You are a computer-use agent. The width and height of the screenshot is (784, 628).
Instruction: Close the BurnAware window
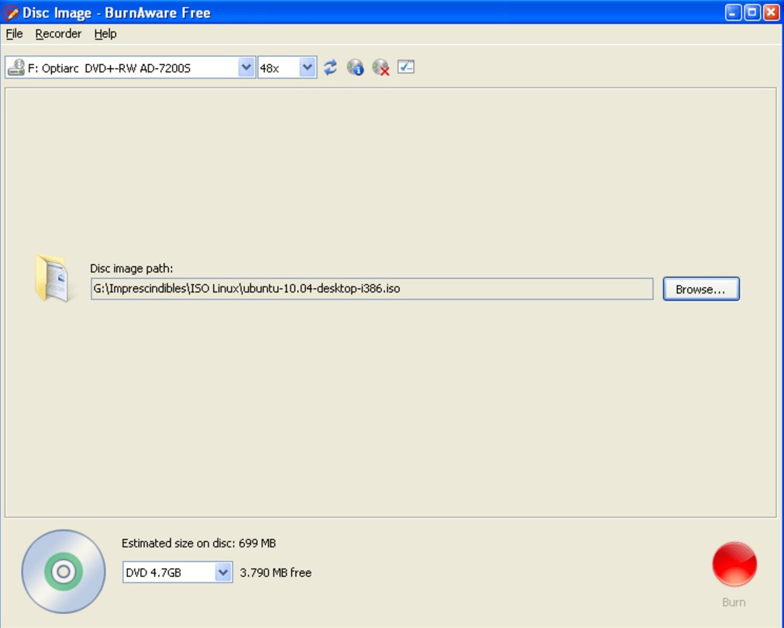tap(771, 12)
